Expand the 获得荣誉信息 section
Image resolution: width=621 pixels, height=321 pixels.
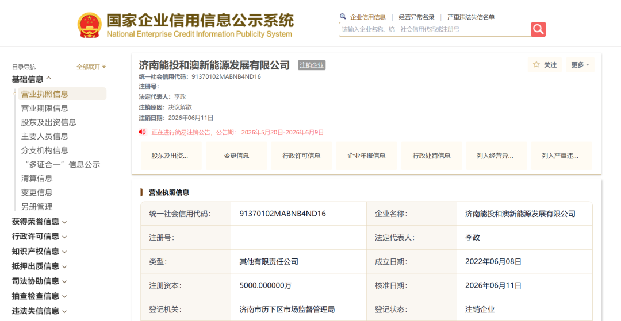point(40,222)
